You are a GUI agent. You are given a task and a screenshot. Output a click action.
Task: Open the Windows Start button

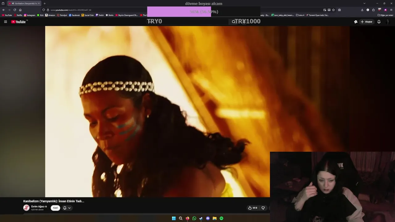174,218
